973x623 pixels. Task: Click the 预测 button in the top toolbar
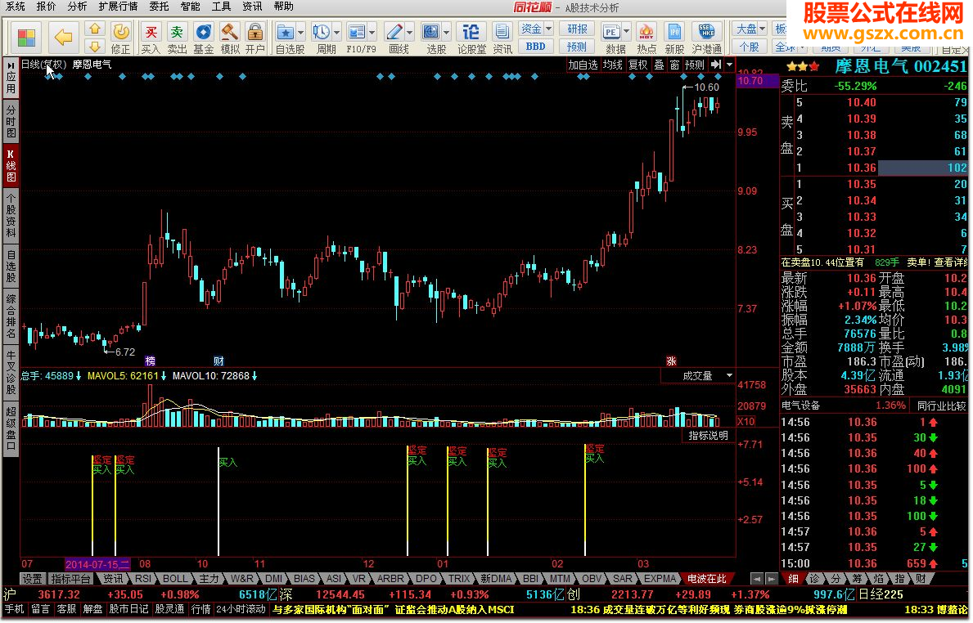click(x=577, y=47)
